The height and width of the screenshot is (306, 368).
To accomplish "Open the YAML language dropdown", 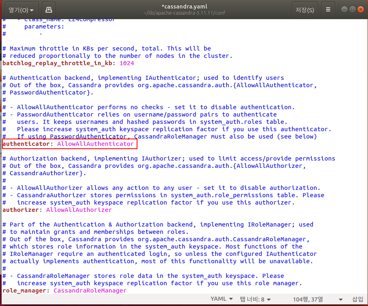I will click(222, 299).
